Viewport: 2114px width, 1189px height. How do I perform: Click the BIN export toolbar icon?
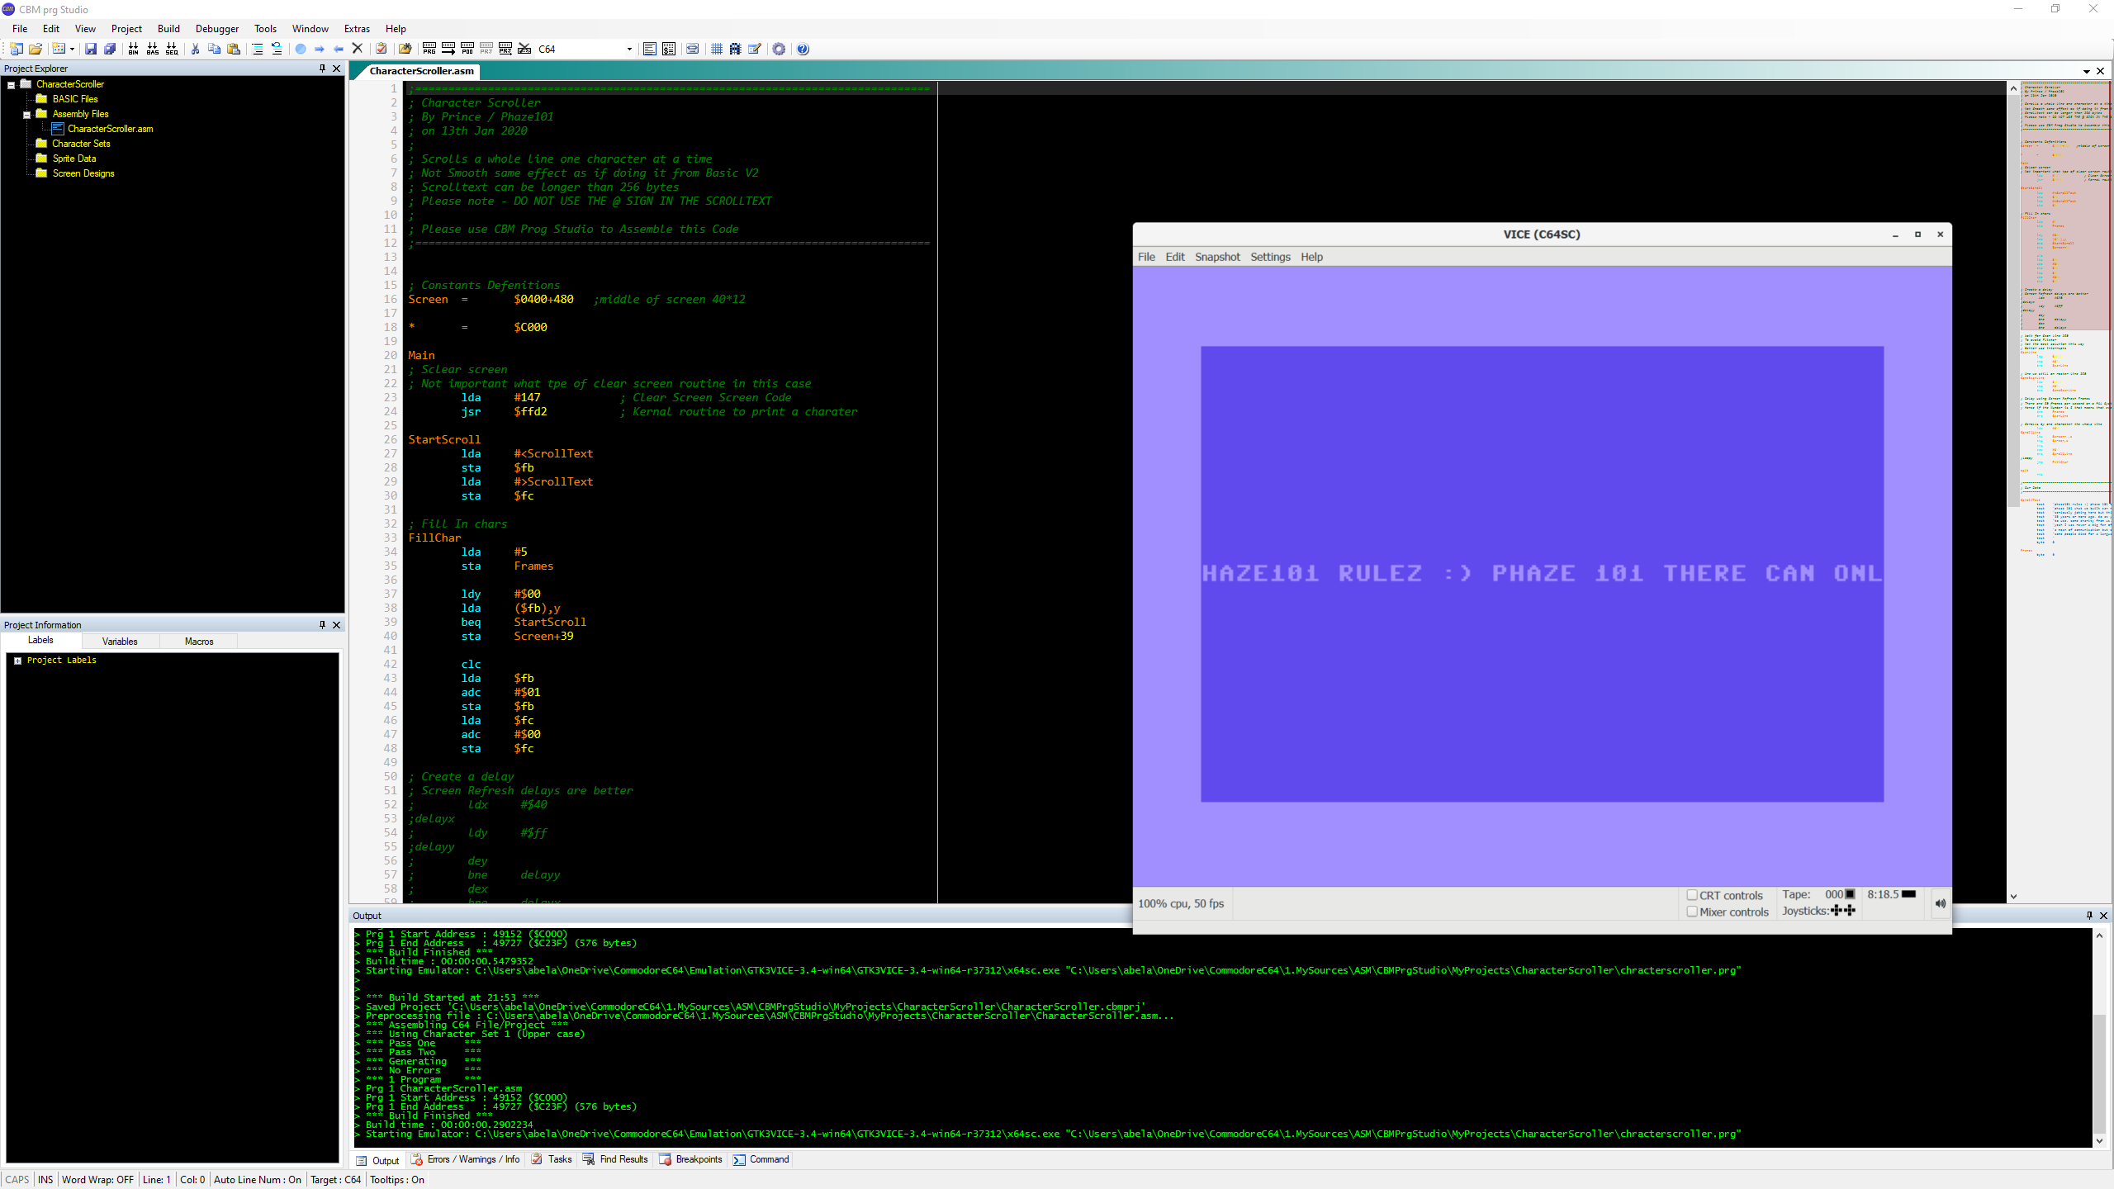133,49
